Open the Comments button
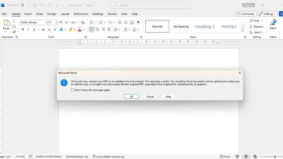This screenshot has width=283, height=159. (x=246, y=14)
